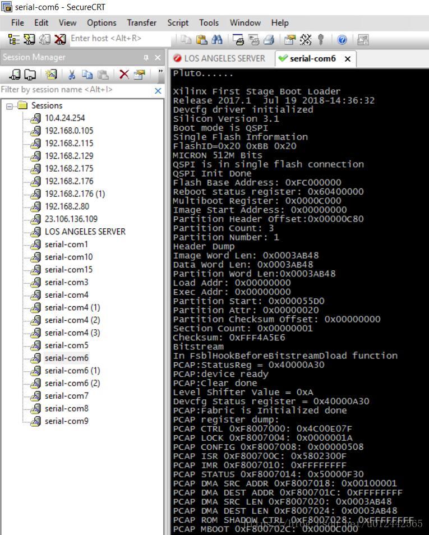The height and width of the screenshot is (535, 429).
Task: Select the Sessions folder
Action: point(47,106)
